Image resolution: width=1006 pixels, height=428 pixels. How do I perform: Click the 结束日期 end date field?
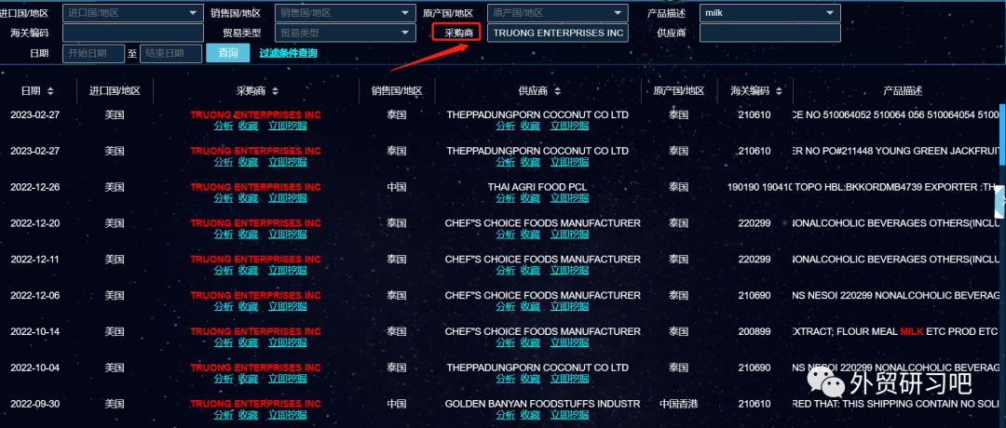[170, 53]
